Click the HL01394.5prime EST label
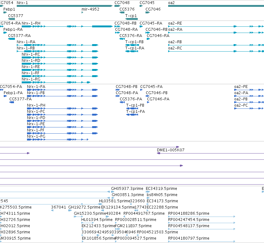Image resolution: width=264 pixels, height=243 pixels. [x=97, y=220]
